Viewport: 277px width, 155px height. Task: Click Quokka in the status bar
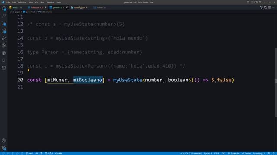coord(59,153)
